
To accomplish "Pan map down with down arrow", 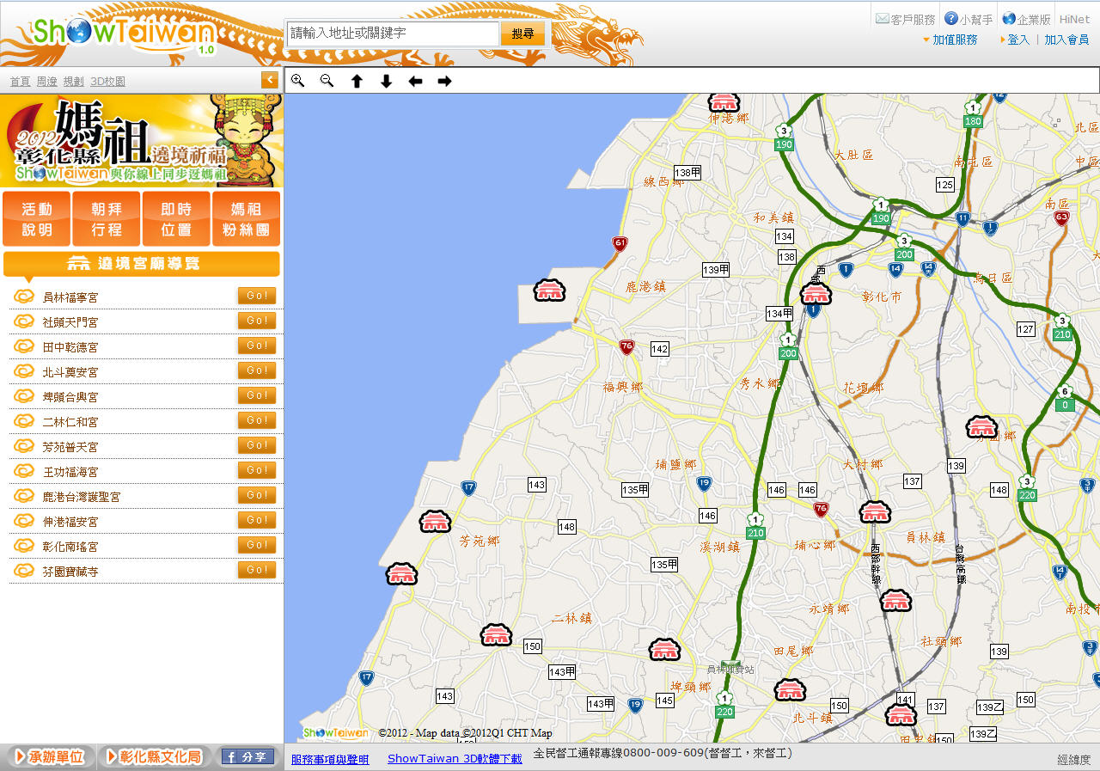I will 386,81.
